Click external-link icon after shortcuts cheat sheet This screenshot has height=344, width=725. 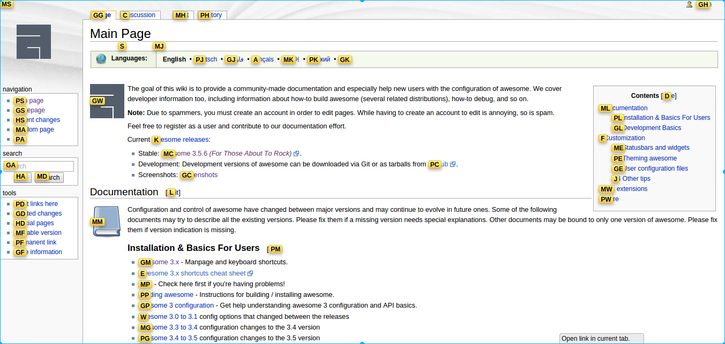(x=250, y=273)
